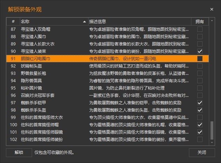Toggle owned checkbox for 佐科的首席搞怪师大衣

(200, 118)
